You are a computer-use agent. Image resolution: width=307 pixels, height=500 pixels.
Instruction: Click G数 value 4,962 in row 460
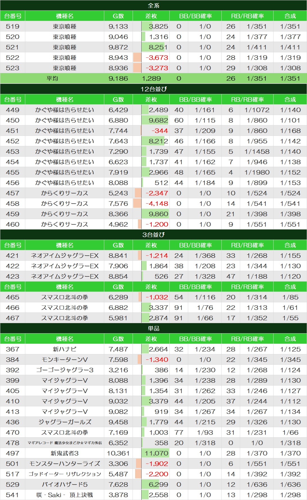(x=118, y=224)
